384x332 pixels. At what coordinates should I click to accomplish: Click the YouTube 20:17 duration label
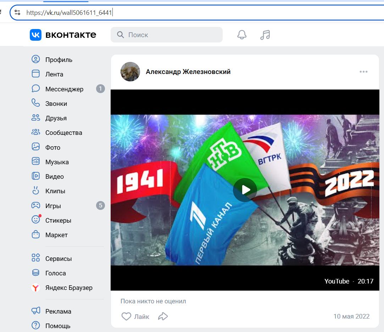pos(349,281)
